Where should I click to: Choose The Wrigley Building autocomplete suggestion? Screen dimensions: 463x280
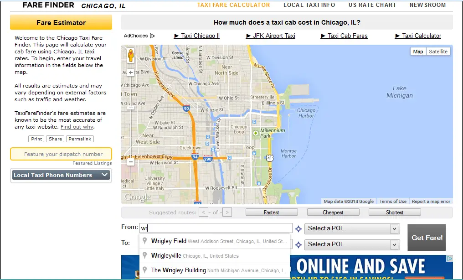[215, 270]
